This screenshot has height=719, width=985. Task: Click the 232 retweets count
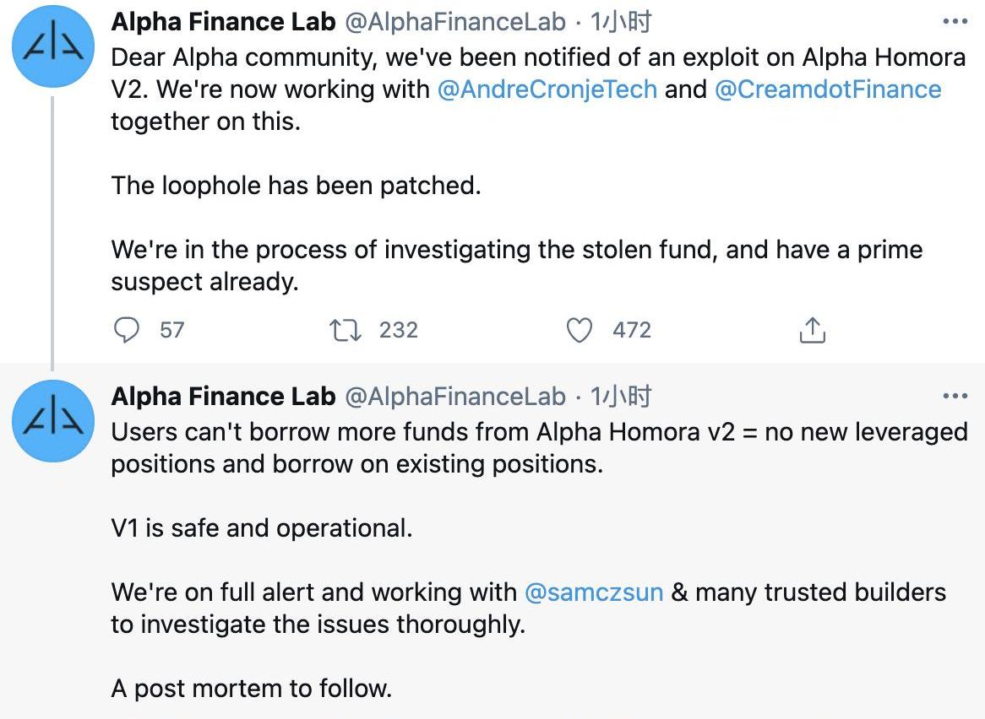coord(398,330)
